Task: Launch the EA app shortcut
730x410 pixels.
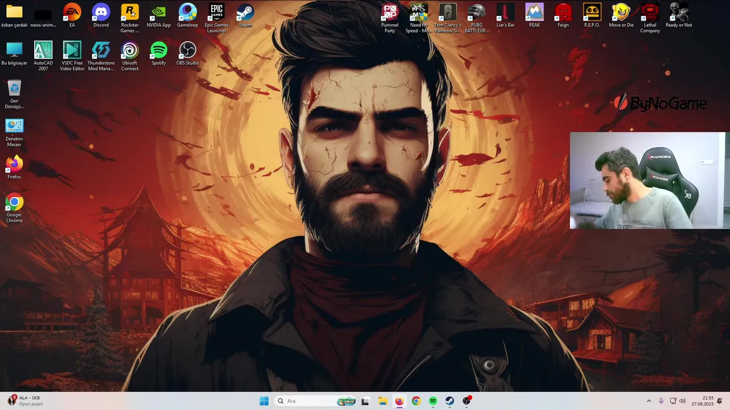Action: pos(72,16)
